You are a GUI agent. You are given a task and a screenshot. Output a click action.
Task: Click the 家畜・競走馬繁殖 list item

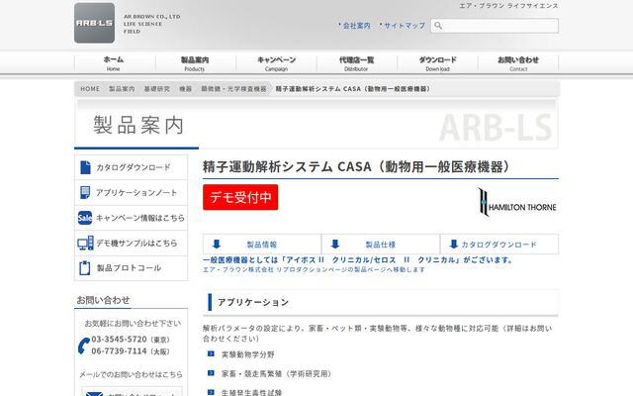tap(277, 374)
